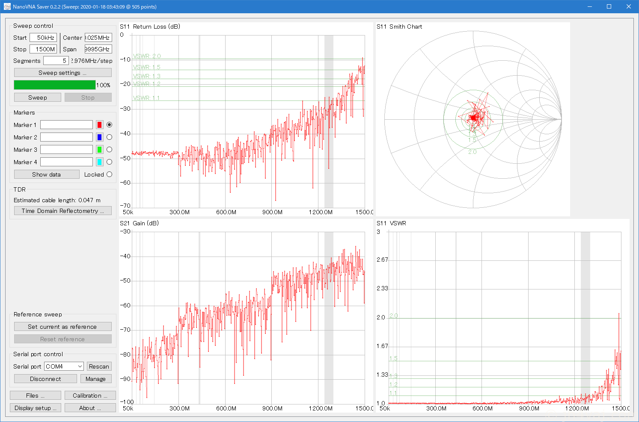639x422 pixels.
Task: Open Time Domain Reflectometry window
Action: coord(63,211)
